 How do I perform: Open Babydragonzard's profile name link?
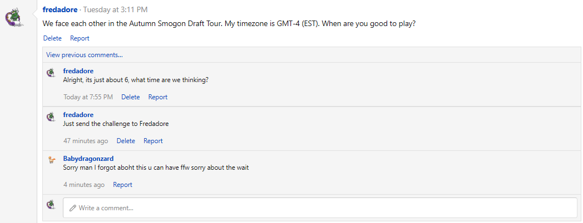88,159
